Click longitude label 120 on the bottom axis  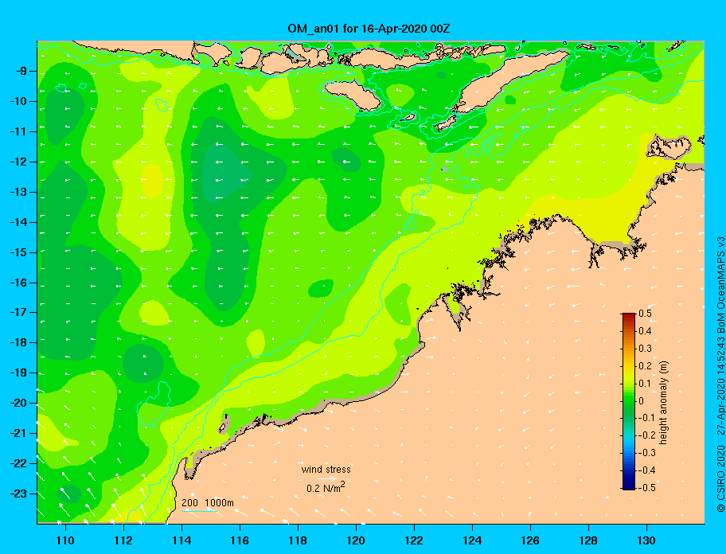coord(356,540)
